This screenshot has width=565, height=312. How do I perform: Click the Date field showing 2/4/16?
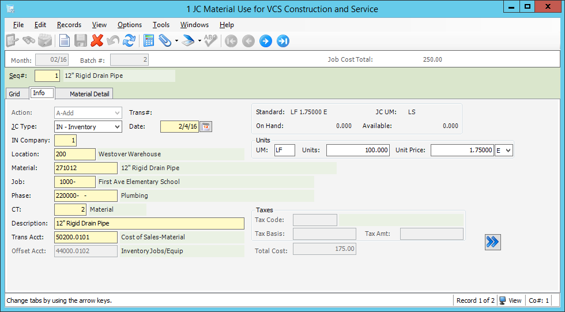179,126
